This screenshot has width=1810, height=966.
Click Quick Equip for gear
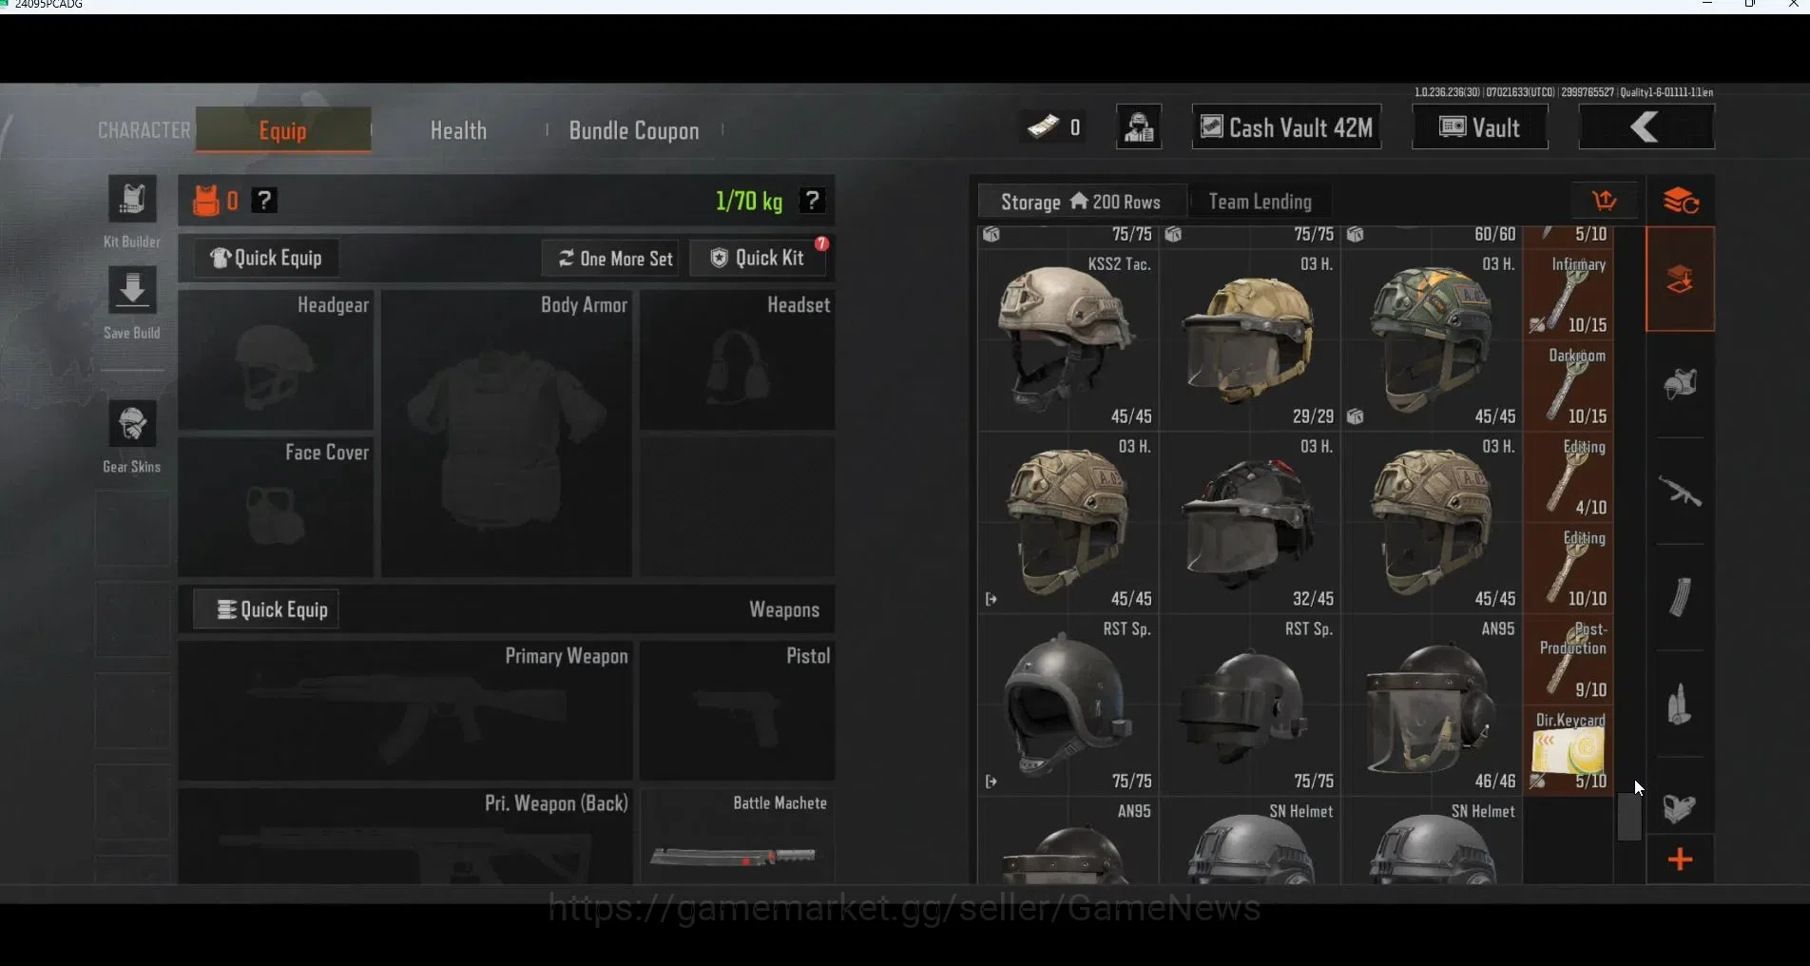pyautogui.click(x=266, y=258)
